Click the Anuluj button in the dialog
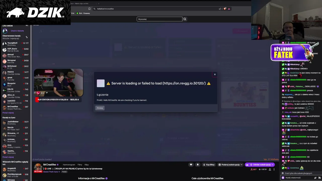The image size is (322, 181). 100,108
